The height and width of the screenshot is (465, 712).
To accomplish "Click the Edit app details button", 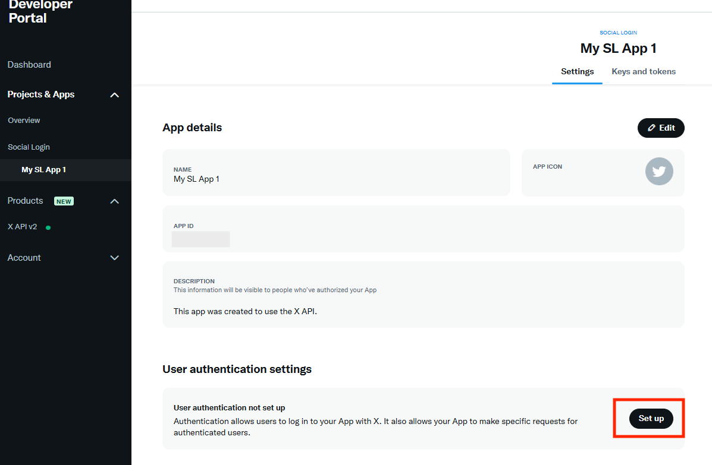I will click(x=661, y=128).
